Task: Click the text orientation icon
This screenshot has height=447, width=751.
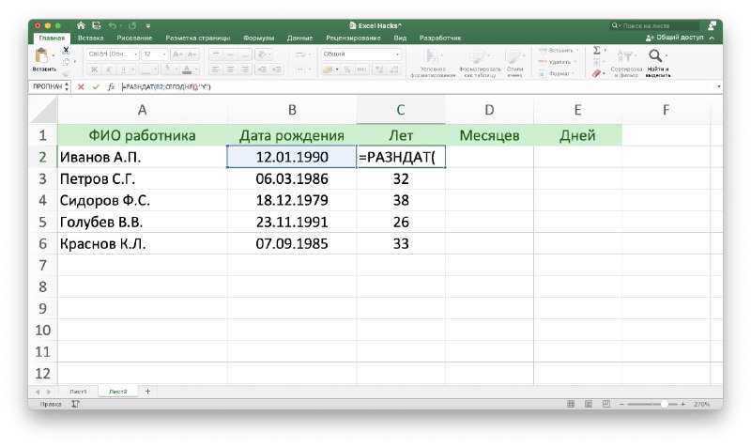Action: coord(262,54)
